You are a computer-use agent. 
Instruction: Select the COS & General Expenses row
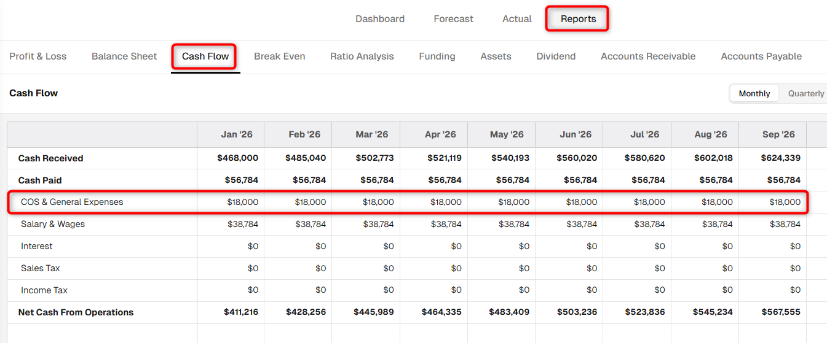(408, 202)
